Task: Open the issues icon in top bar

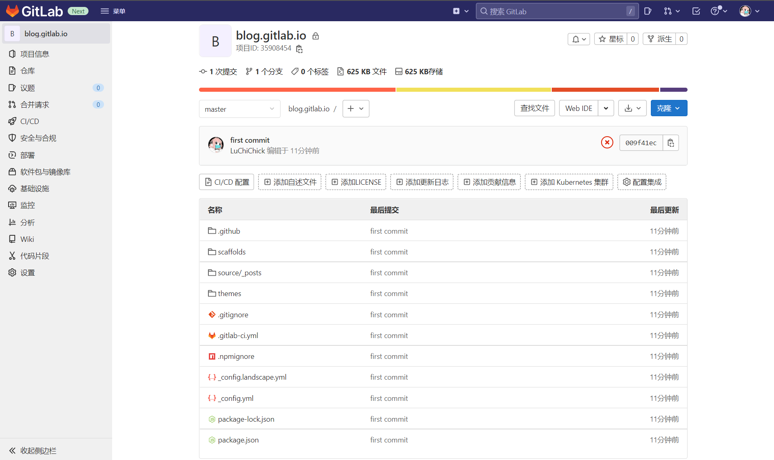Action: click(648, 11)
